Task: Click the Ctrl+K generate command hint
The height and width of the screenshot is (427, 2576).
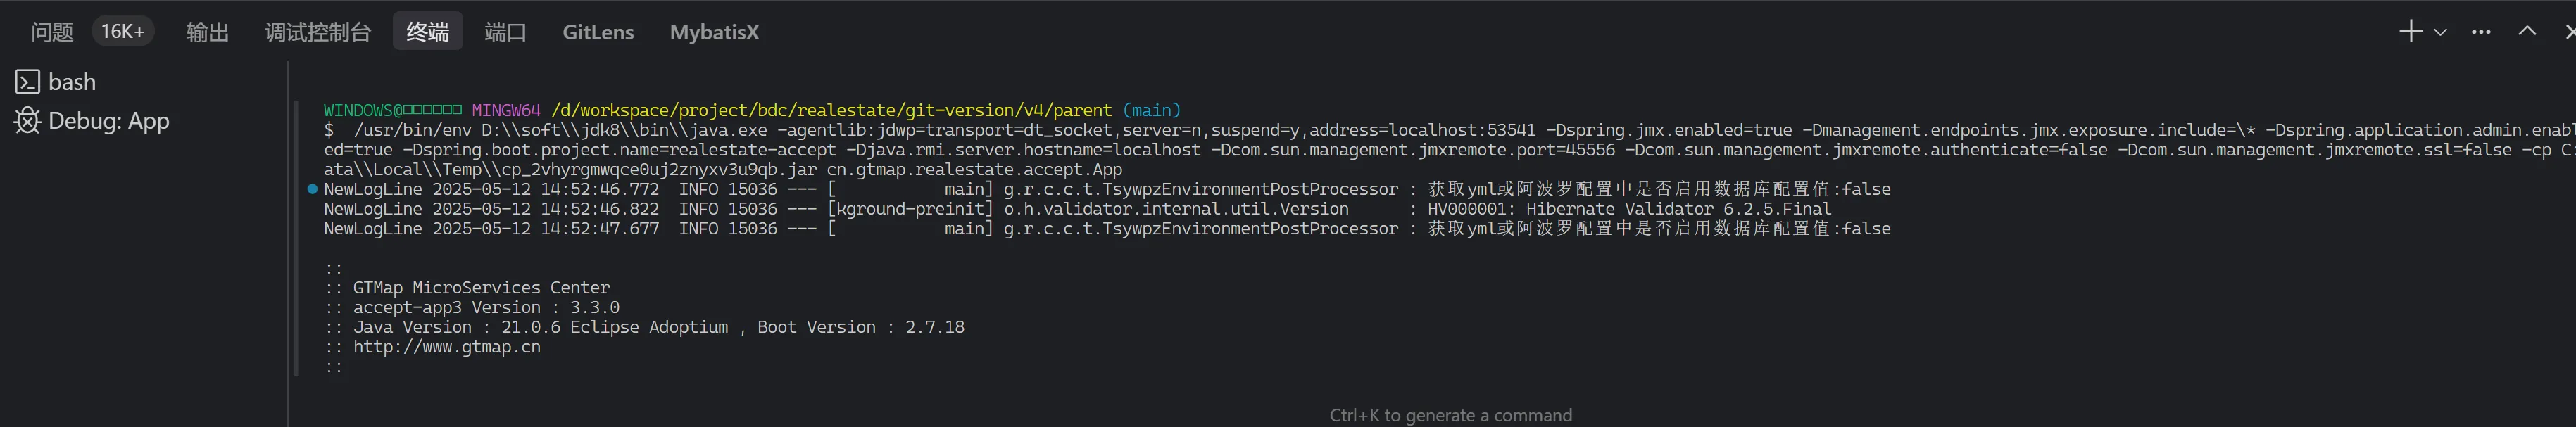Action: tap(1450, 415)
